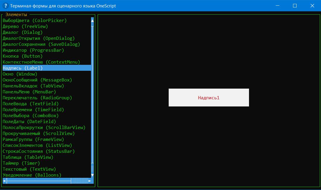Select Переключатель (RadioGroup) list item
Image resolution: width=321 pixels, height=190 pixels.
(x=37, y=98)
